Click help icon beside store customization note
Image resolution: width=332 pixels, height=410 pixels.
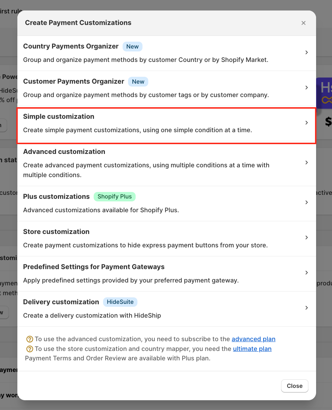[x=30, y=349]
